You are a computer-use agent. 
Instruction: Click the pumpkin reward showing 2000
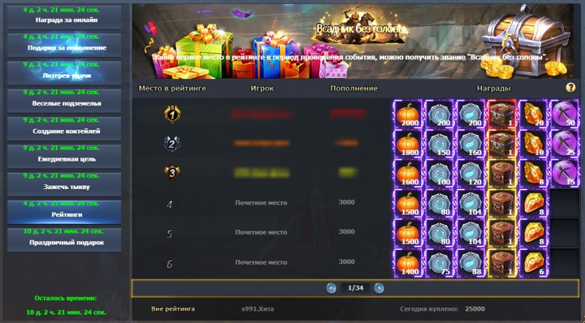(408, 114)
